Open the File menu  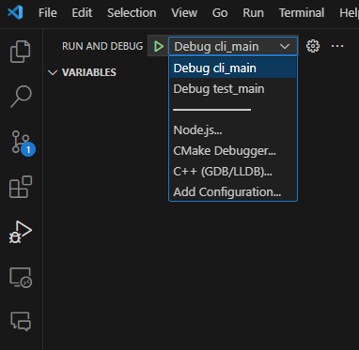click(48, 13)
